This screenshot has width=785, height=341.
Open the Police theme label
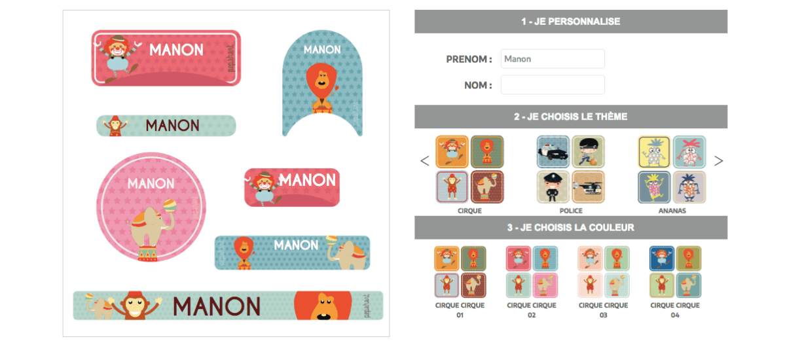(571, 211)
